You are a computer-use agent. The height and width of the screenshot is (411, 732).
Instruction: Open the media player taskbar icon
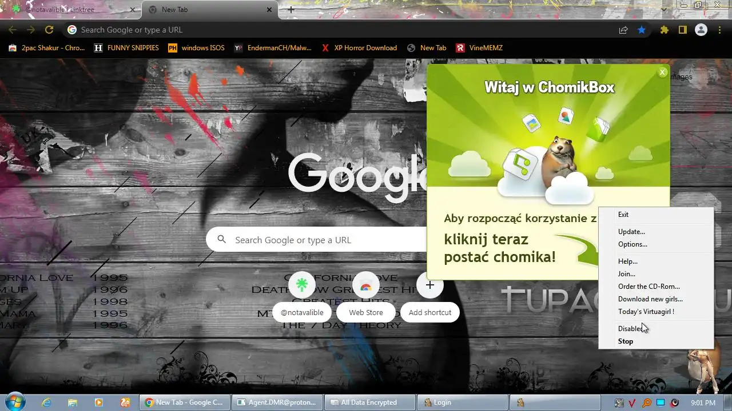[x=99, y=402]
